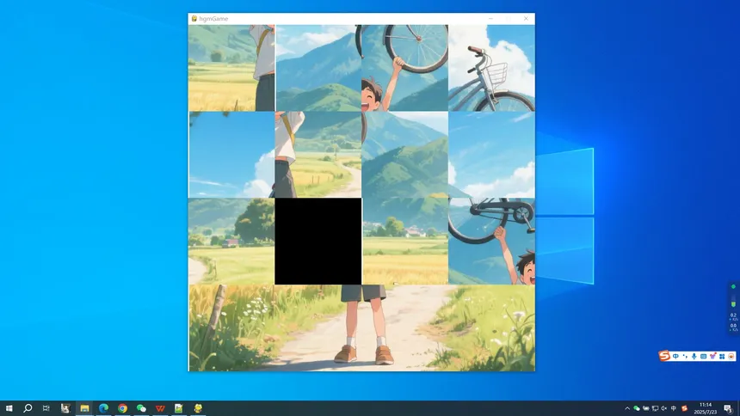Click the hgmGame window title icon
The image size is (740, 416).
click(194, 18)
